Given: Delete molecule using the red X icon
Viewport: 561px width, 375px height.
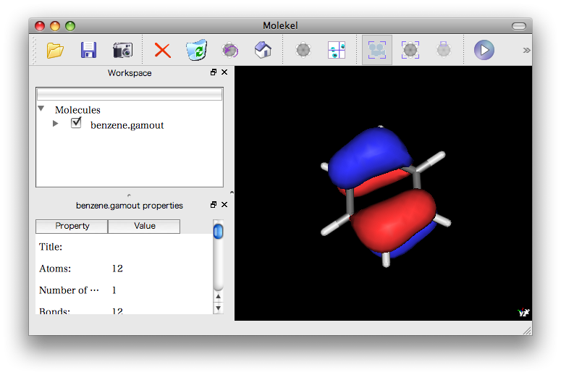Looking at the screenshot, I should point(162,50).
